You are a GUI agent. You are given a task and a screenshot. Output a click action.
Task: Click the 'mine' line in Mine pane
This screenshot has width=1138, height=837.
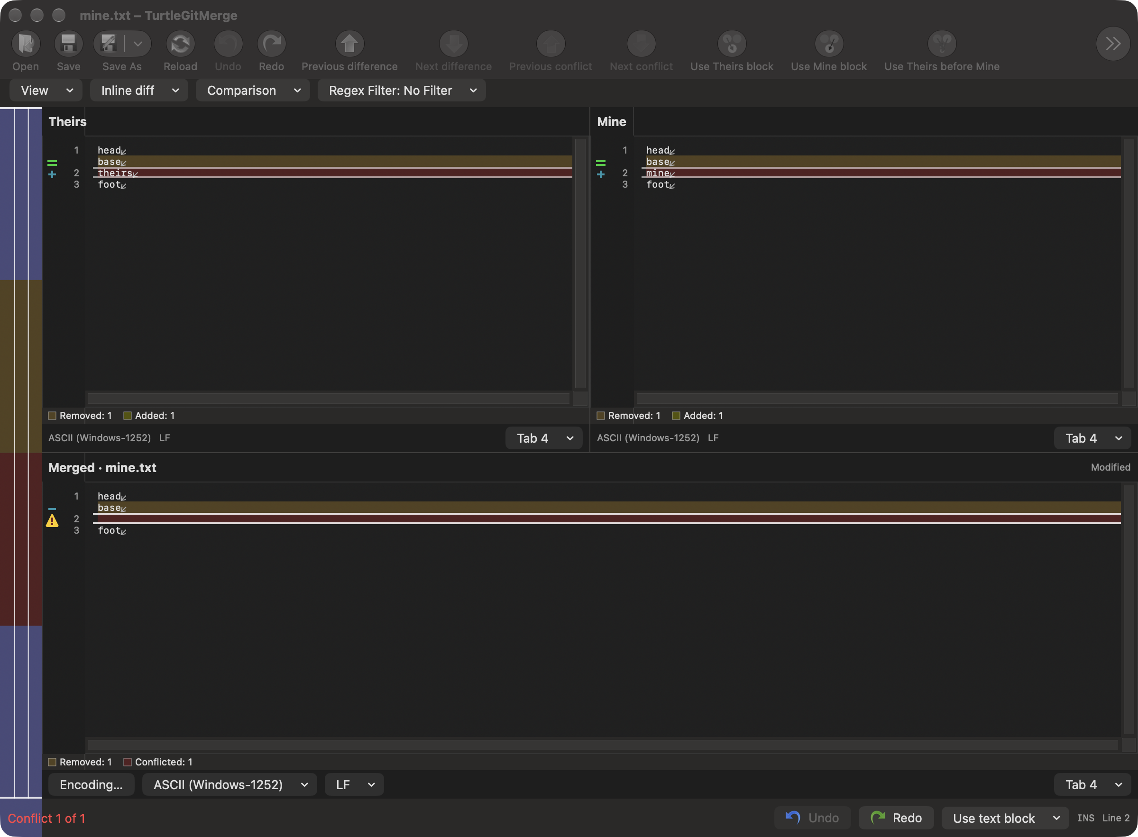[x=881, y=173]
